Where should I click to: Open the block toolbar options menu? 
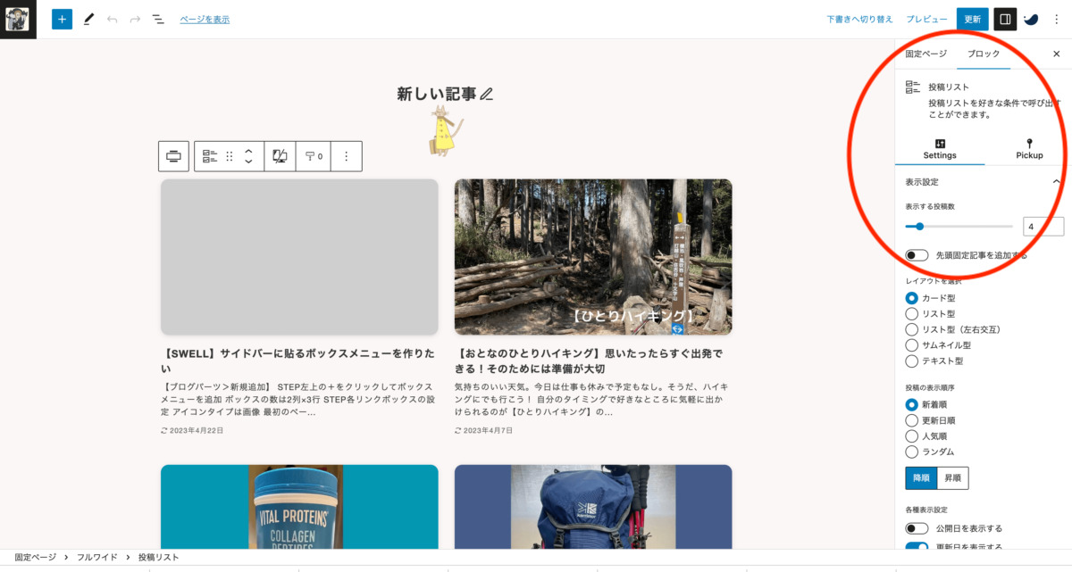(347, 156)
